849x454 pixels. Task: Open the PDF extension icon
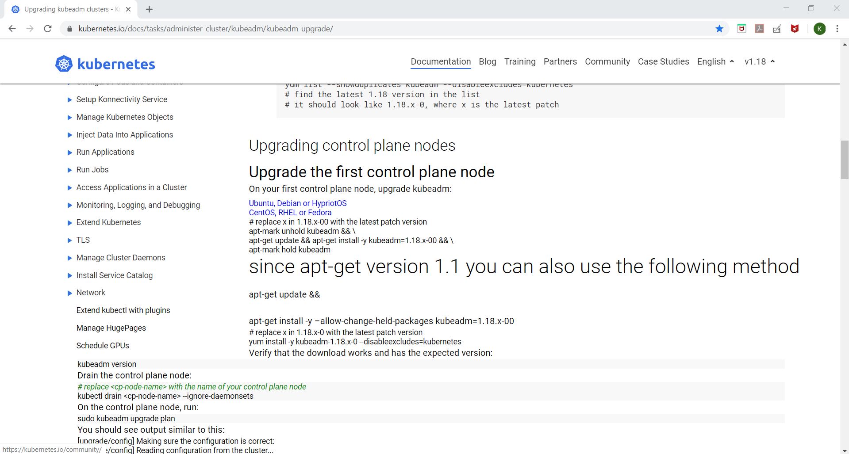tap(760, 29)
